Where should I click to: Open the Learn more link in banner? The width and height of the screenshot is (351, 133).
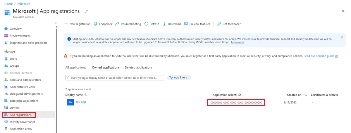[x=238, y=42]
